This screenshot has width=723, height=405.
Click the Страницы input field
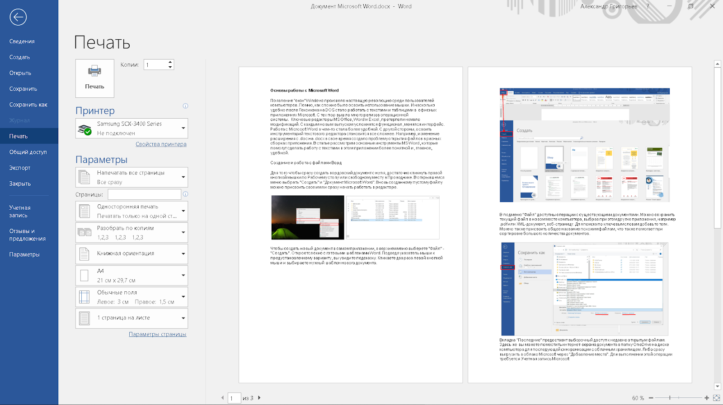point(145,194)
